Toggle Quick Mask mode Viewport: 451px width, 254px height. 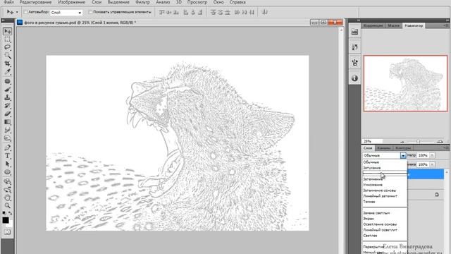8,232
